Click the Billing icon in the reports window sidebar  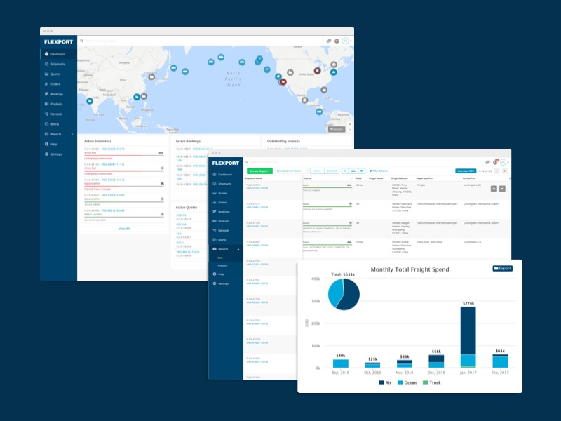pos(215,239)
